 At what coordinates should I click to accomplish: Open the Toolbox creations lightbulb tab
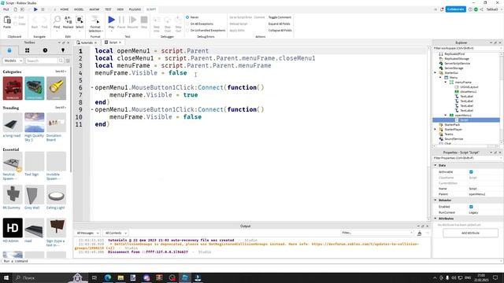63,50
